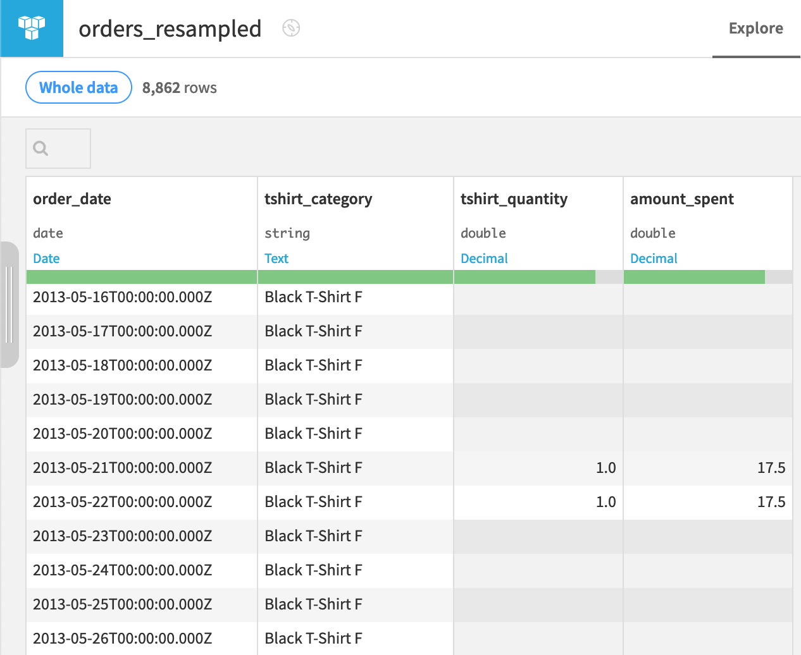This screenshot has height=655, width=801.
Task: Open the order_date column header menu
Action: coord(71,199)
